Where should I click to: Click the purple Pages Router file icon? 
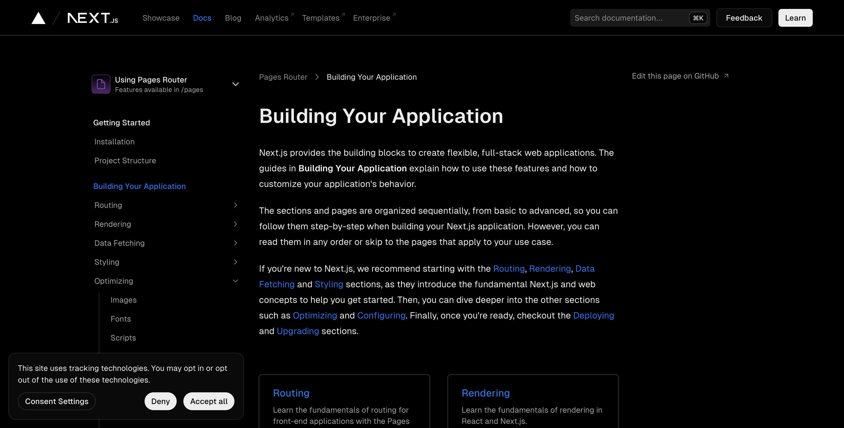pyautogui.click(x=101, y=84)
